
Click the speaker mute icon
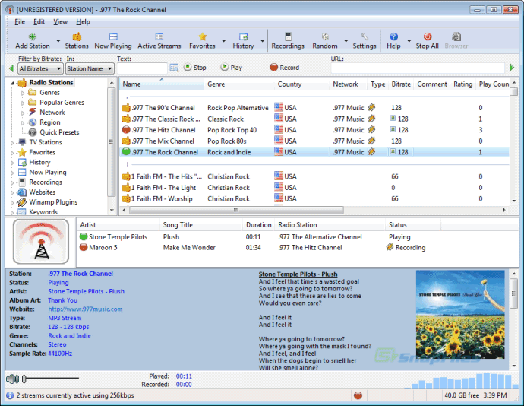click(x=12, y=379)
